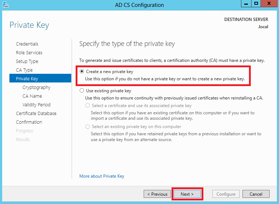Open the Cryptography sub-step
The image size is (279, 204).
(37, 88)
